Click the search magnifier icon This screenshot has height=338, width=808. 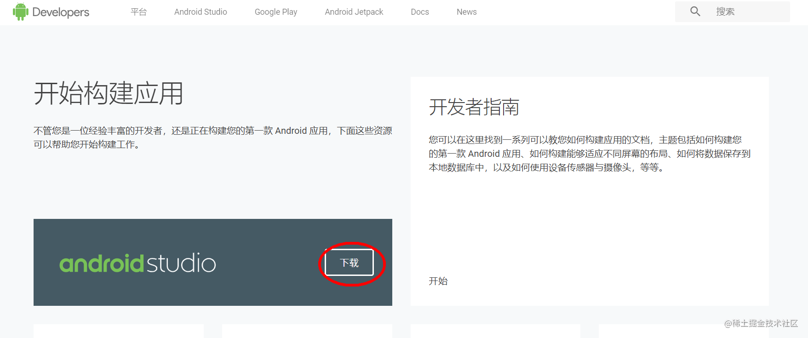695,11
